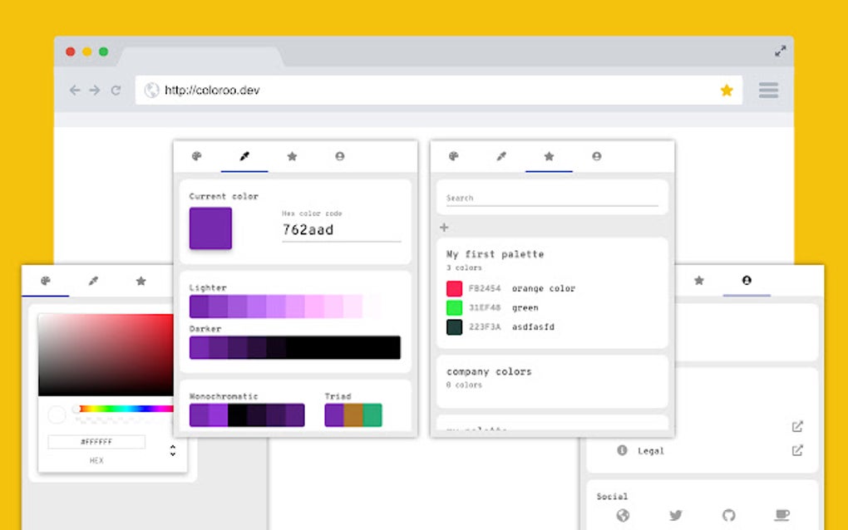Open the browser hamburger menu

point(767,90)
